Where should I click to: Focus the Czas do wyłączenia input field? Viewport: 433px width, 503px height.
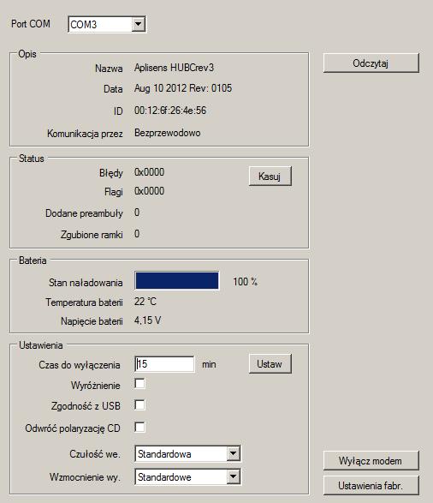click(x=164, y=364)
